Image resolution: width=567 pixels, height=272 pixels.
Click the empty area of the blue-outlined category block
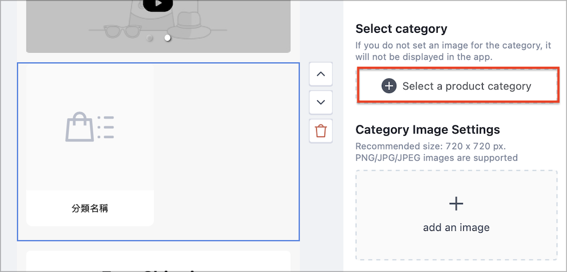(x=226, y=152)
